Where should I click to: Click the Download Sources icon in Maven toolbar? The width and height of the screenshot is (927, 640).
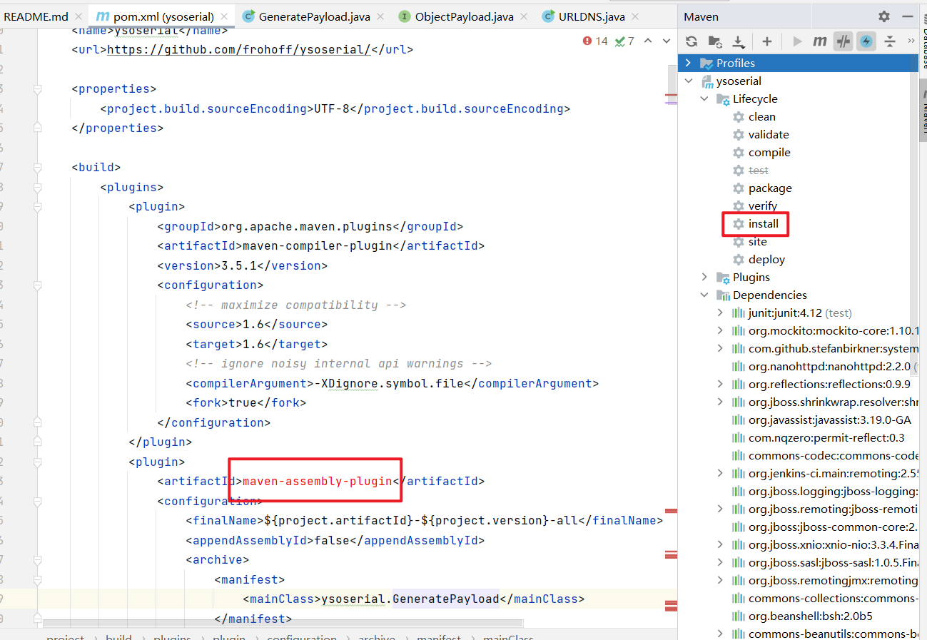[x=739, y=41]
